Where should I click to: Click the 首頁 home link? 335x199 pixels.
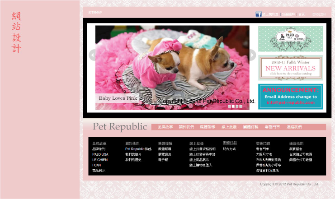[302, 14]
